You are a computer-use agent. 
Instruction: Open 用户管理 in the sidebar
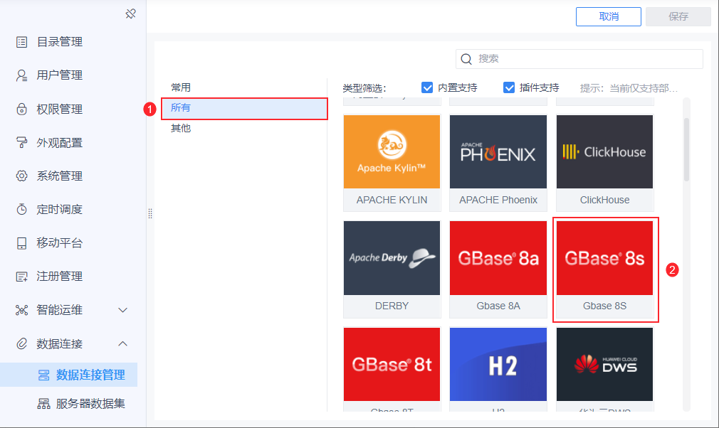pos(60,75)
